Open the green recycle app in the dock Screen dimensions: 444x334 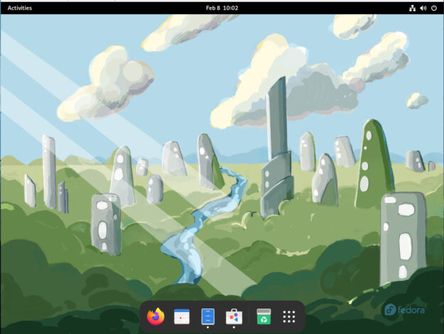pos(264,316)
